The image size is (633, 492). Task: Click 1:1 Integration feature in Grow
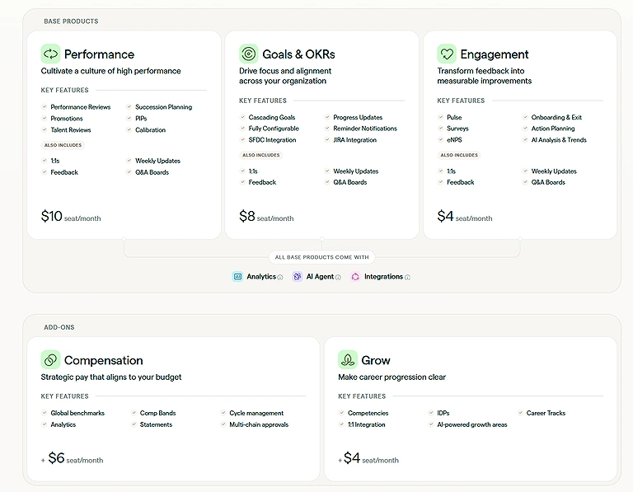(x=366, y=424)
